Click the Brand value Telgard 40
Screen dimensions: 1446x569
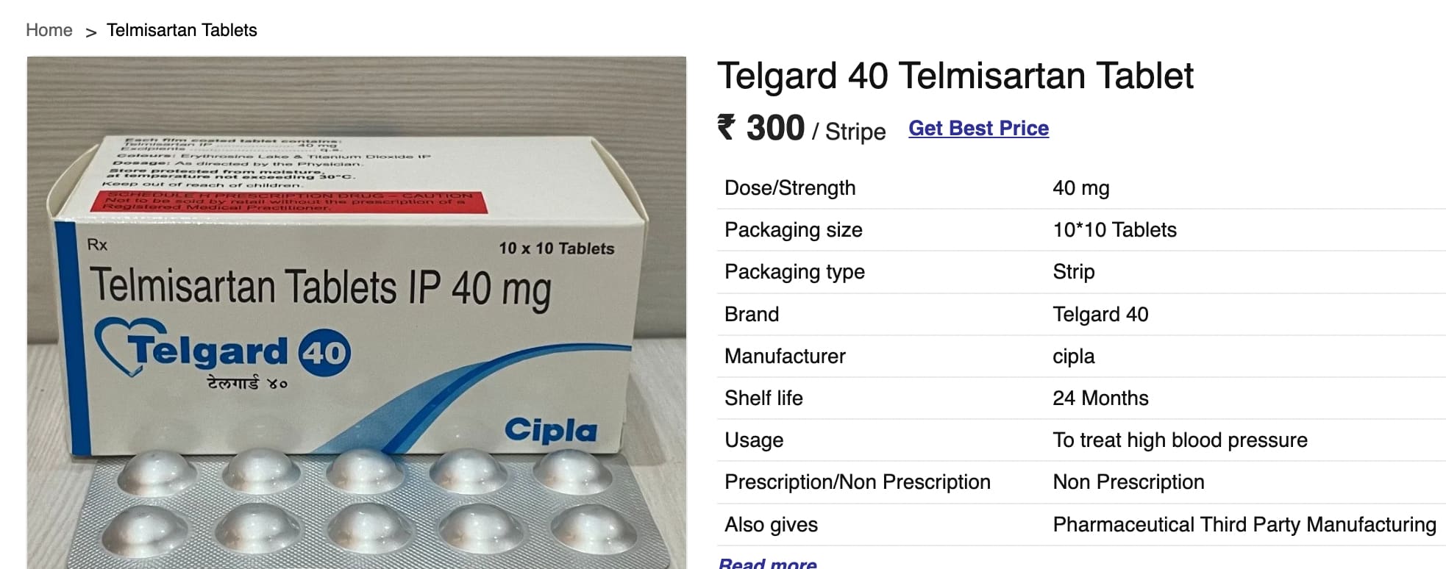point(1100,315)
